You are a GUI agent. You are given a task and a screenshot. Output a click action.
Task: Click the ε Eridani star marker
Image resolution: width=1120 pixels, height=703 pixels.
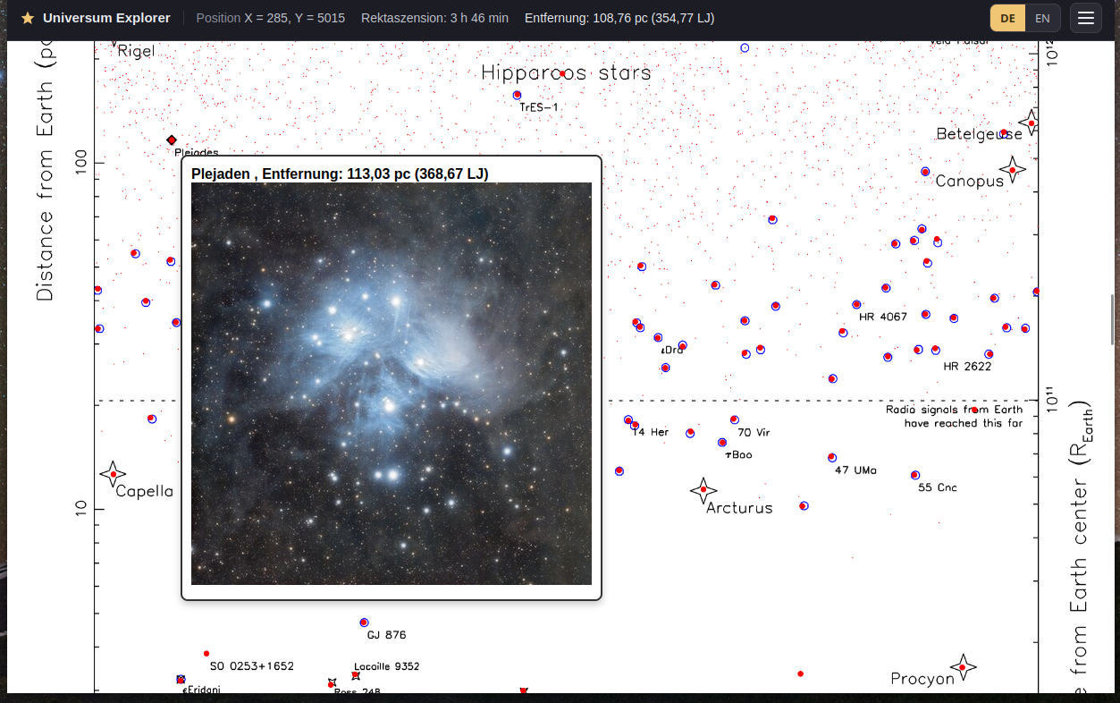[181, 680]
